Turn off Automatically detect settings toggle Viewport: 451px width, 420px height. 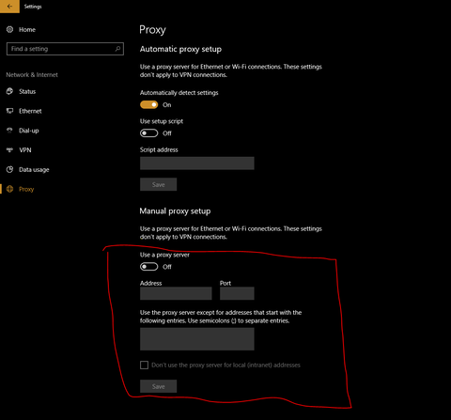pyautogui.click(x=148, y=104)
